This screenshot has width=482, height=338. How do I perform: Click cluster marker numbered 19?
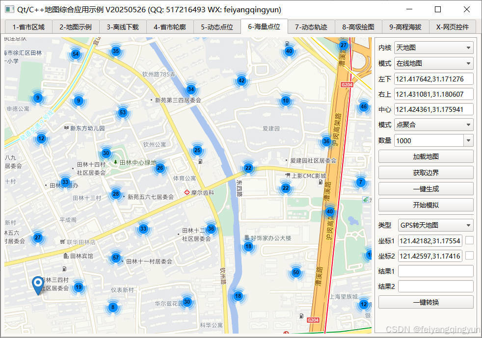coord(79,287)
